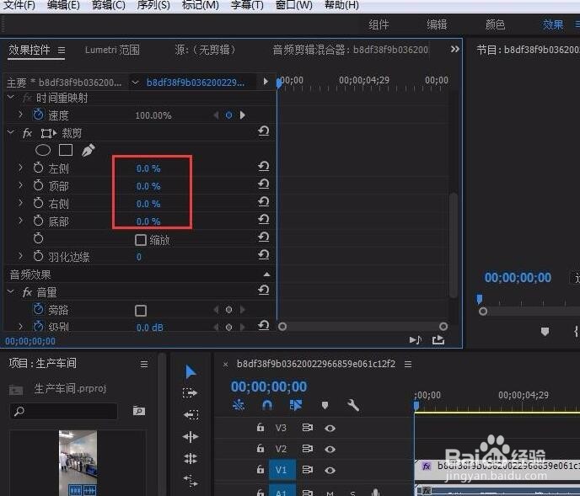Expand the 顶部 parameter
Image resolution: width=580 pixels, height=496 pixels.
(x=20, y=185)
